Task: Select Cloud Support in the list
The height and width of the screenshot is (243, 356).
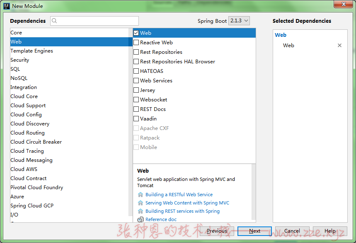Action: 70,106
